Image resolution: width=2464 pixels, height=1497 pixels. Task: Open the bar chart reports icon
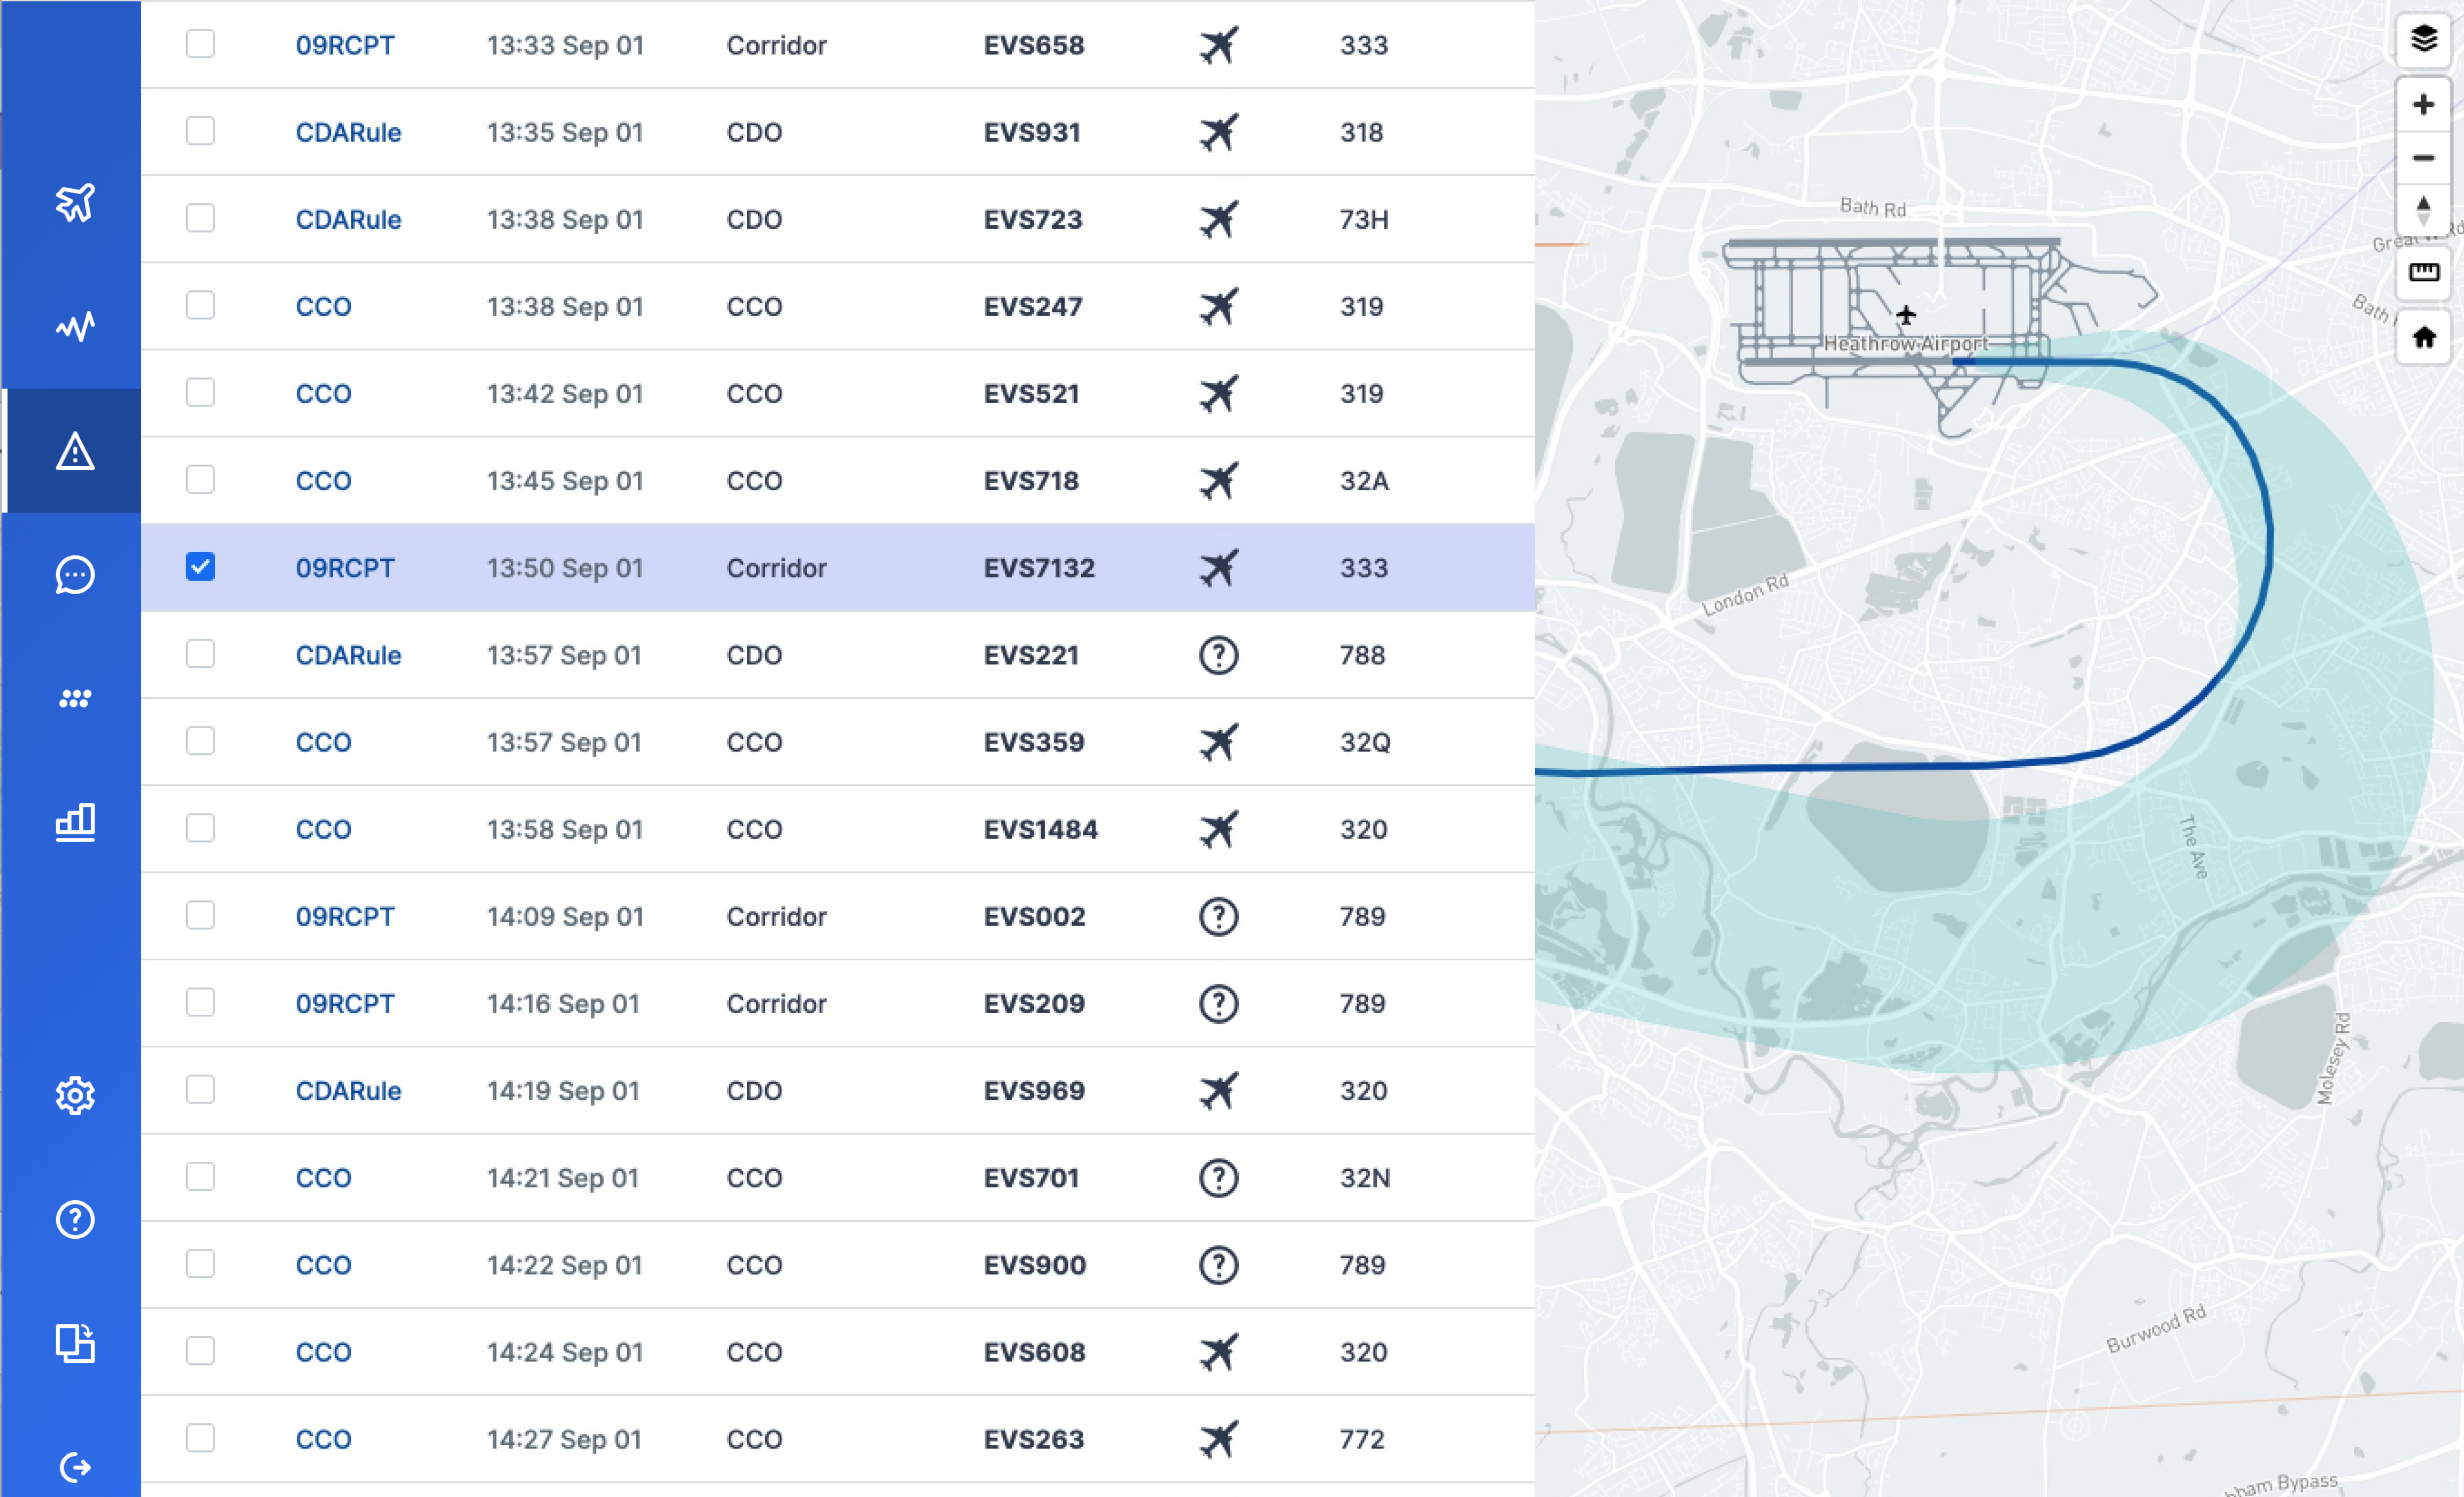coord(75,822)
